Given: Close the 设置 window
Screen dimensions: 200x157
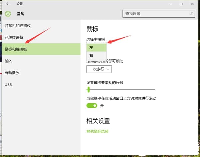Looking at the screenshot, I should [192, 4].
